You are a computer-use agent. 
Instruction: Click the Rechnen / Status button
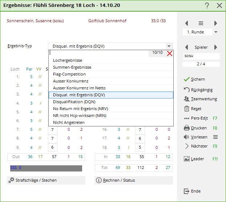tap(133, 180)
